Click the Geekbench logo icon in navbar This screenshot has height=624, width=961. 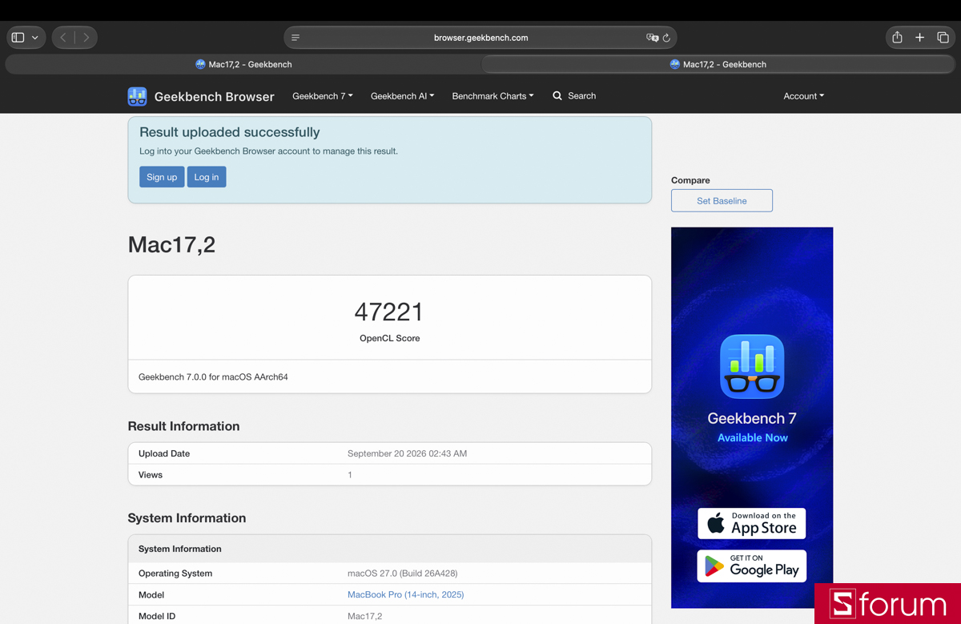click(137, 96)
